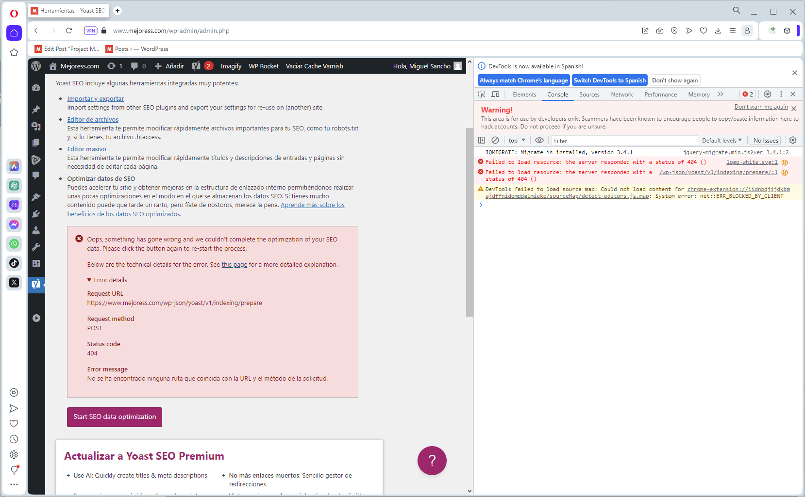Click the console Filter input field
The width and height of the screenshot is (805, 497).
pyautogui.click(x=624, y=141)
